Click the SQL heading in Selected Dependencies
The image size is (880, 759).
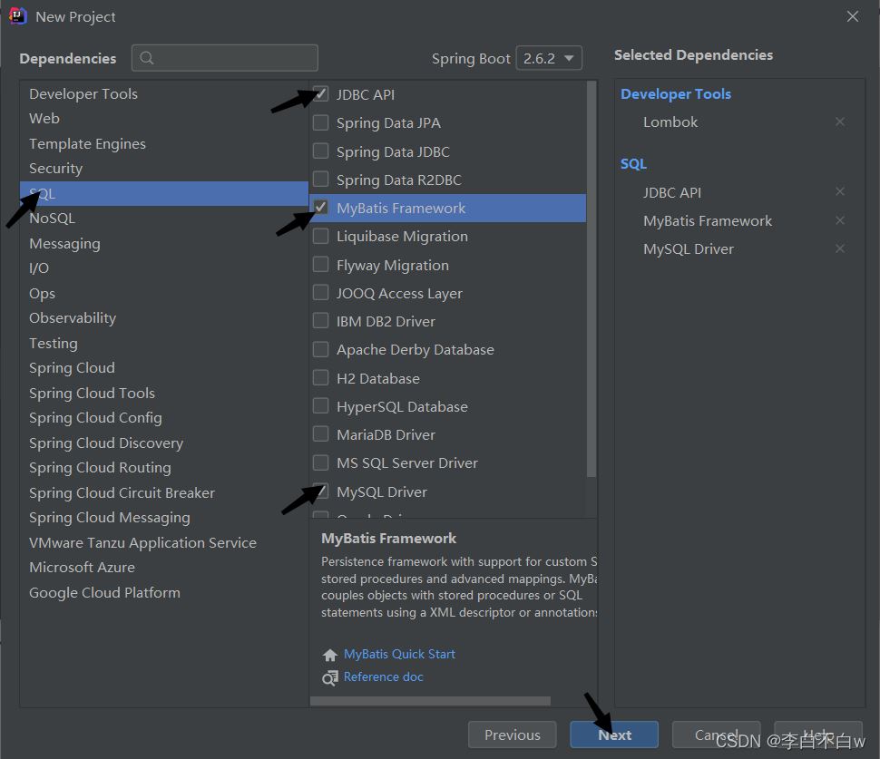(633, 164)
